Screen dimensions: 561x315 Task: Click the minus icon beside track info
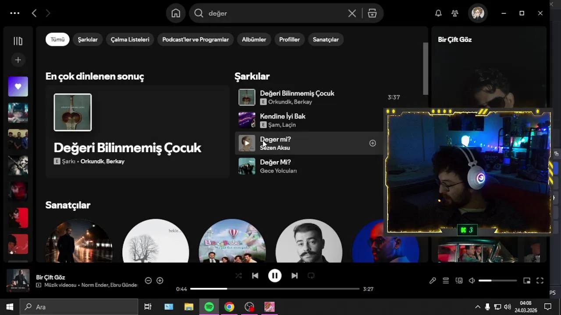click(x=148, y=280)
